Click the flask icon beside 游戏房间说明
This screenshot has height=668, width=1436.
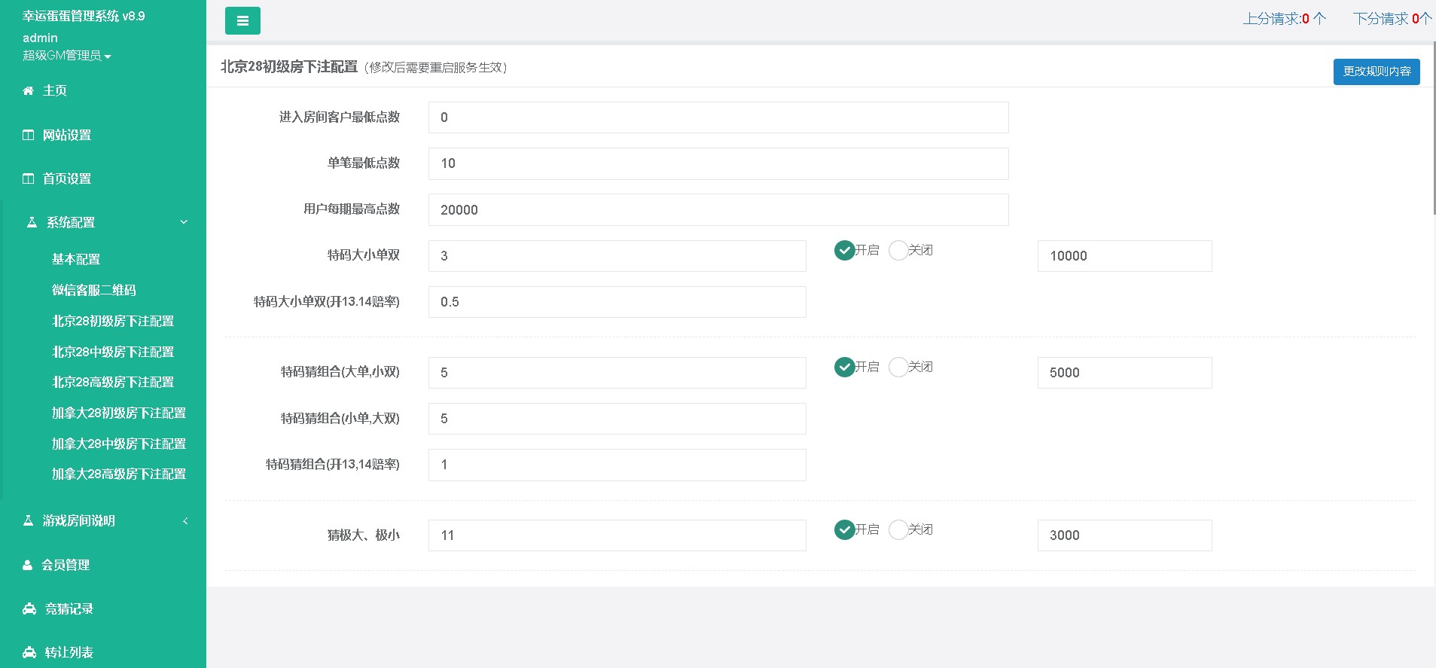[x=29, y=521]
